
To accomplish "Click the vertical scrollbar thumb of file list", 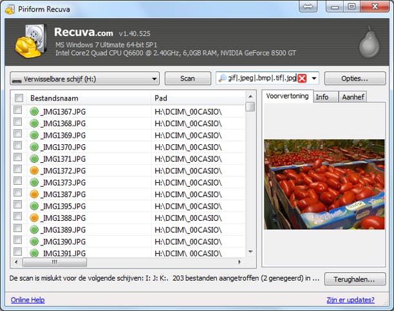I will 250,107.
